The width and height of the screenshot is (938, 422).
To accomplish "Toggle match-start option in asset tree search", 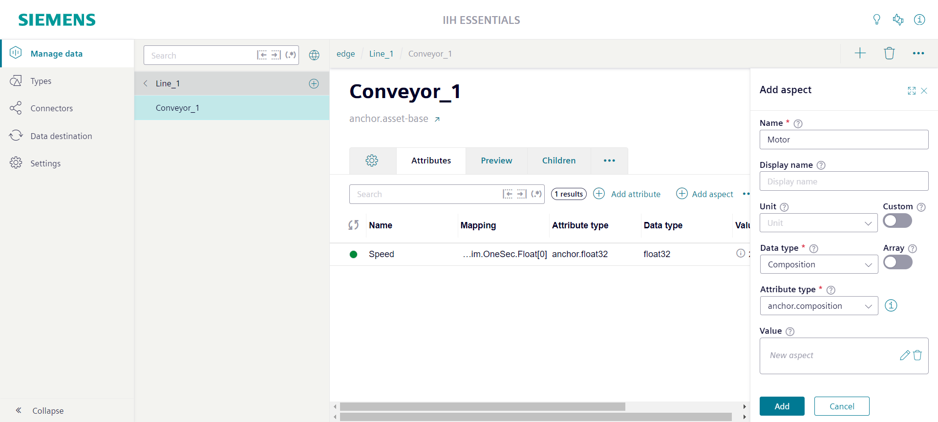I will (x=262, y=55).
